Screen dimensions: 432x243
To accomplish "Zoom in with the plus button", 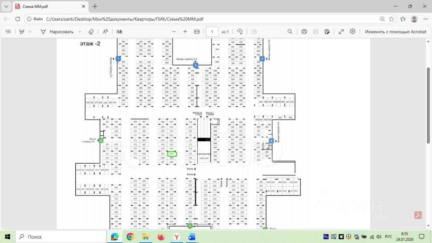I will [x=185, y=31].
